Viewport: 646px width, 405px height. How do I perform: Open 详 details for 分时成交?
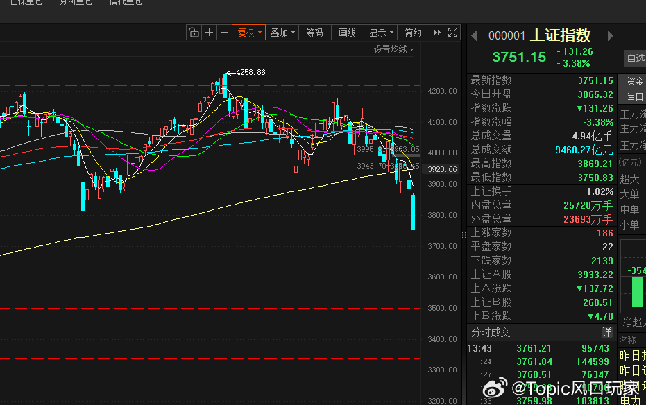[606, 333]
